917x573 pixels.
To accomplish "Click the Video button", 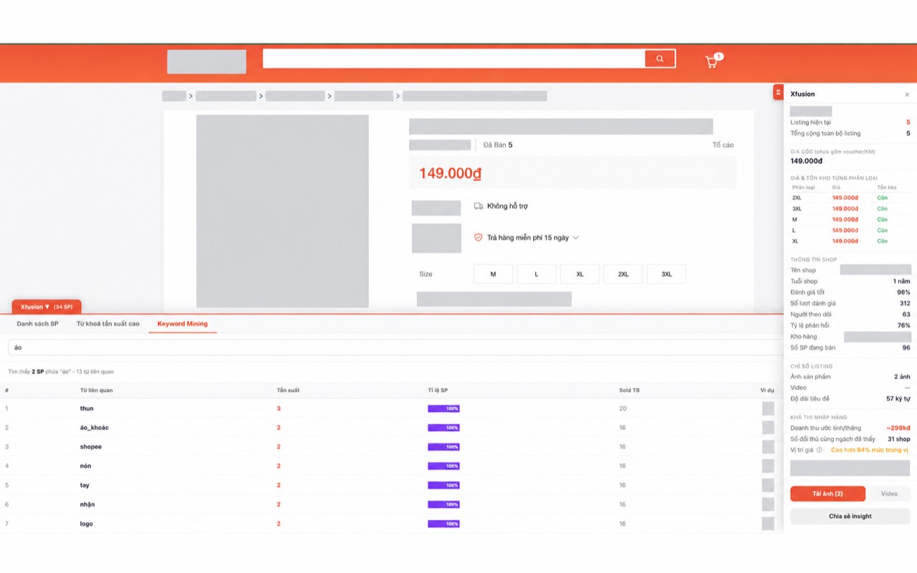I will (889, 493).
